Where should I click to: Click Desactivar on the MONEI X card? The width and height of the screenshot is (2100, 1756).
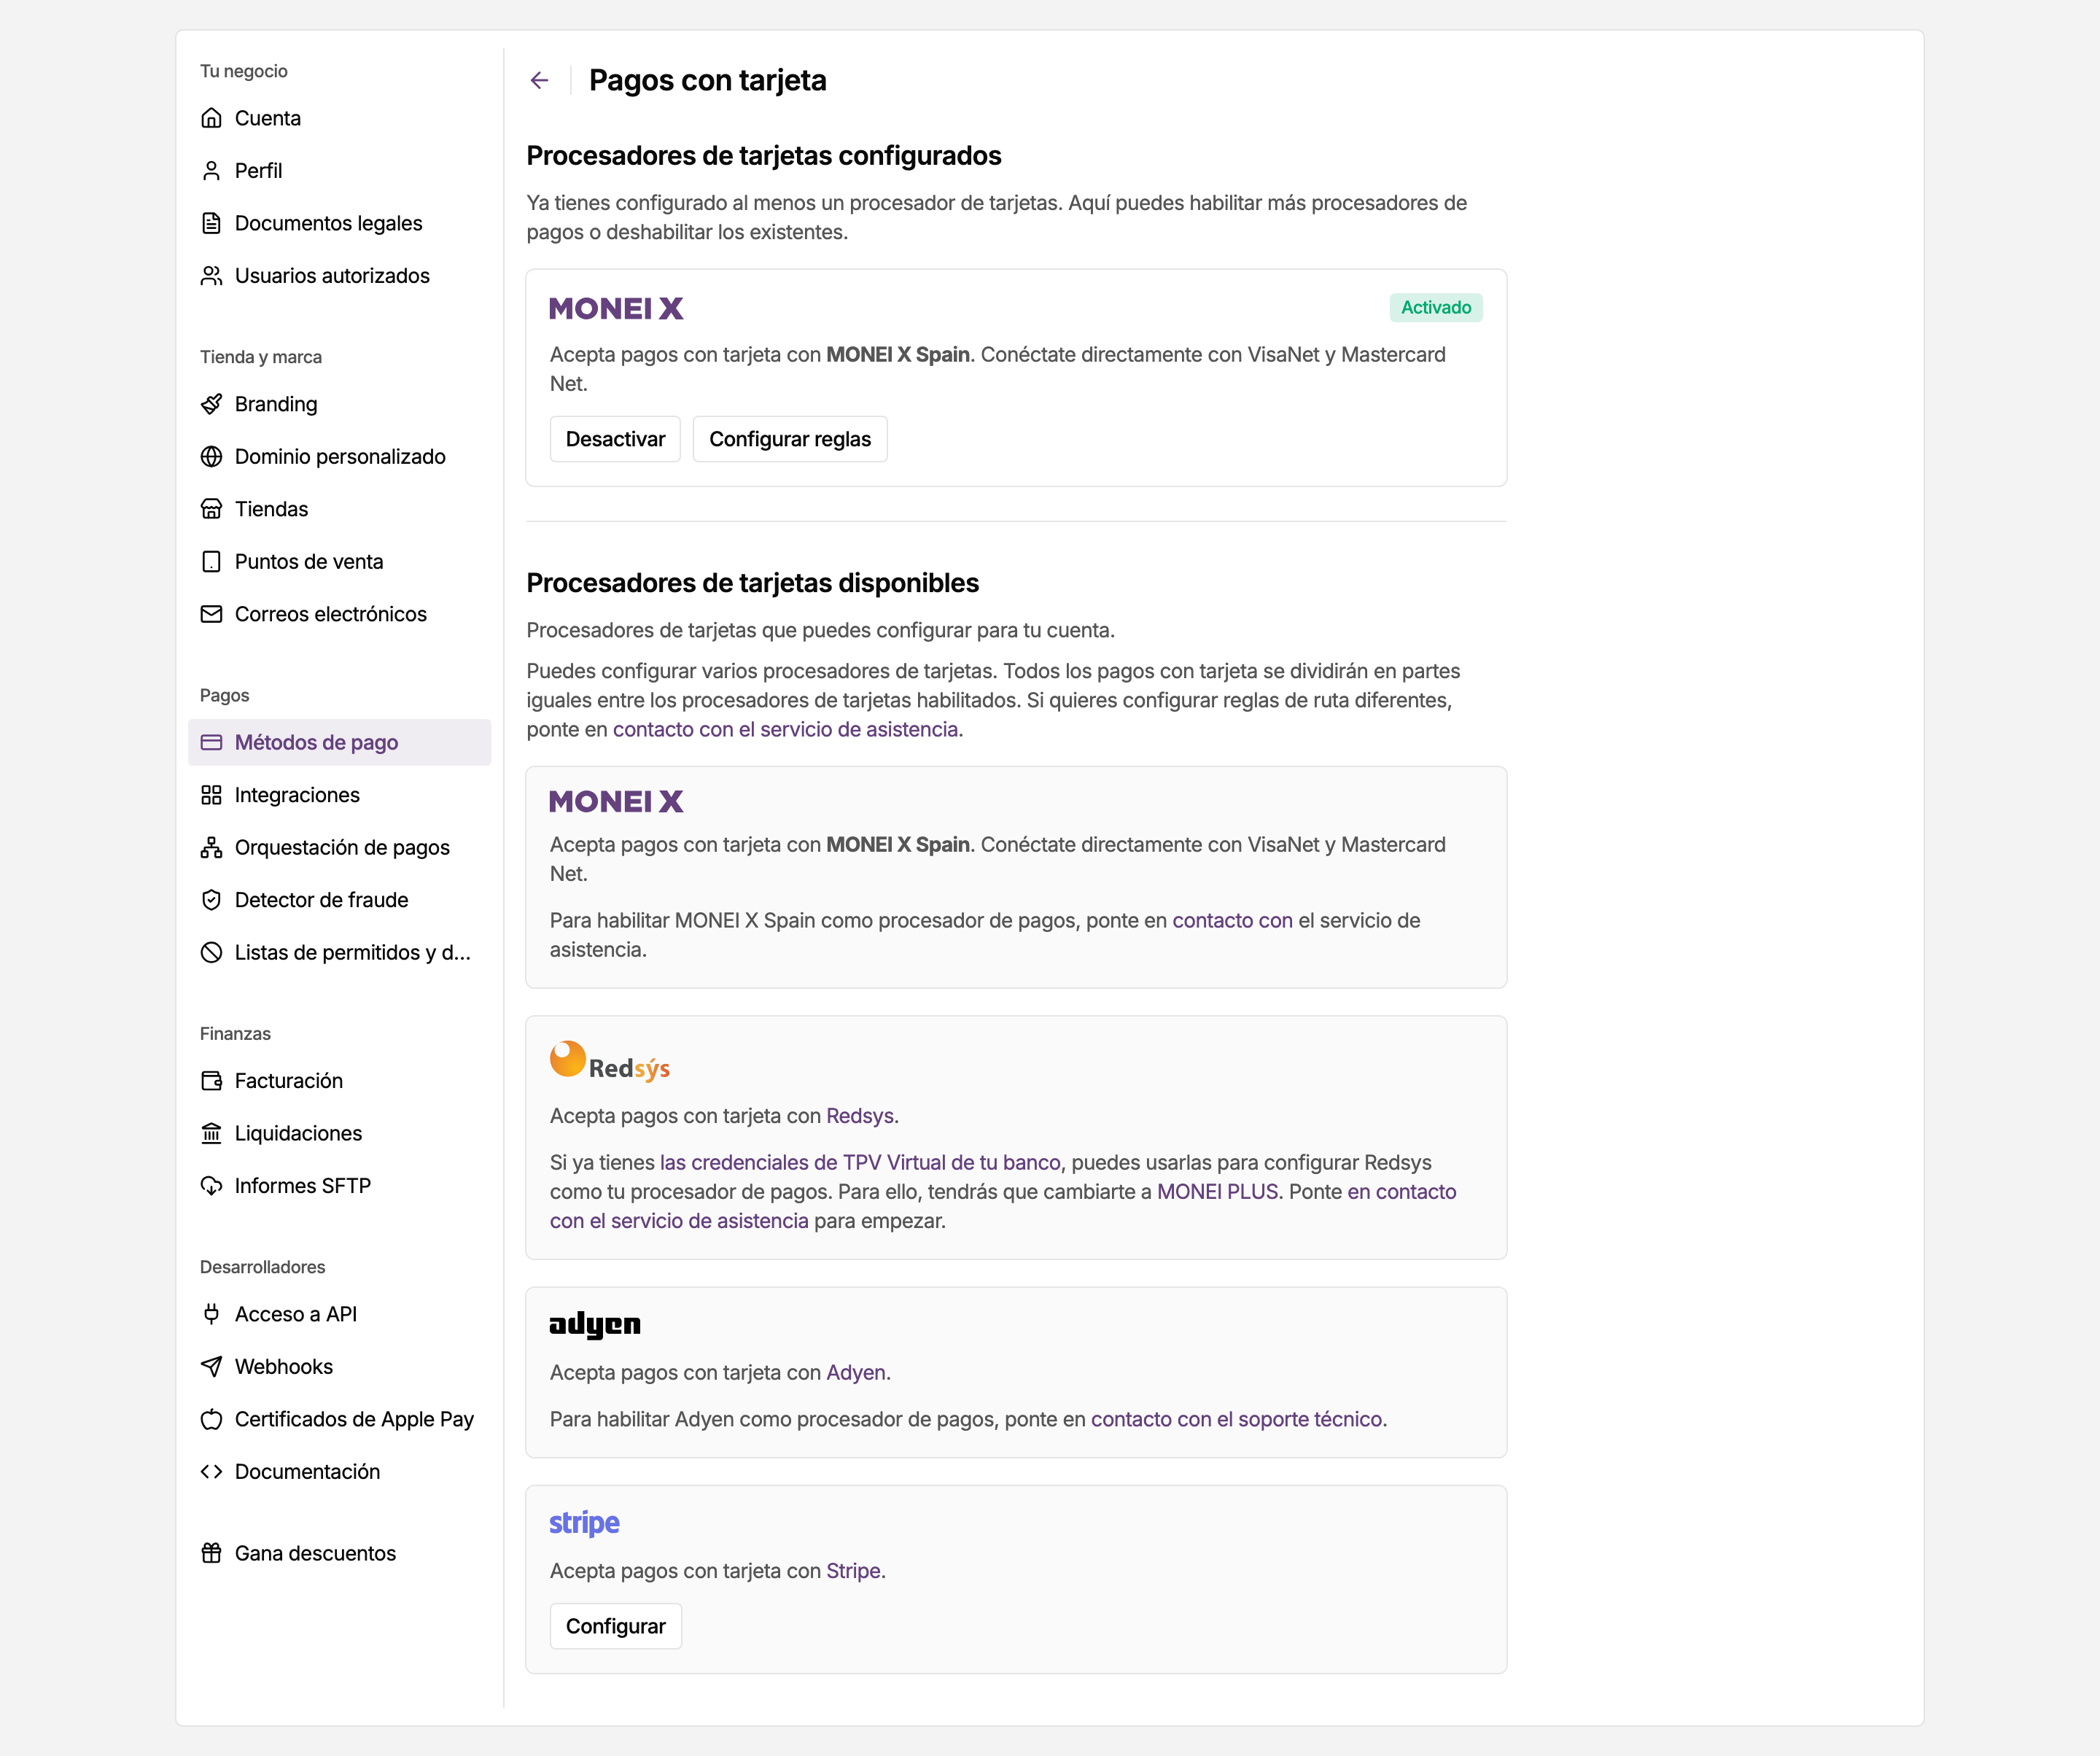615,439
